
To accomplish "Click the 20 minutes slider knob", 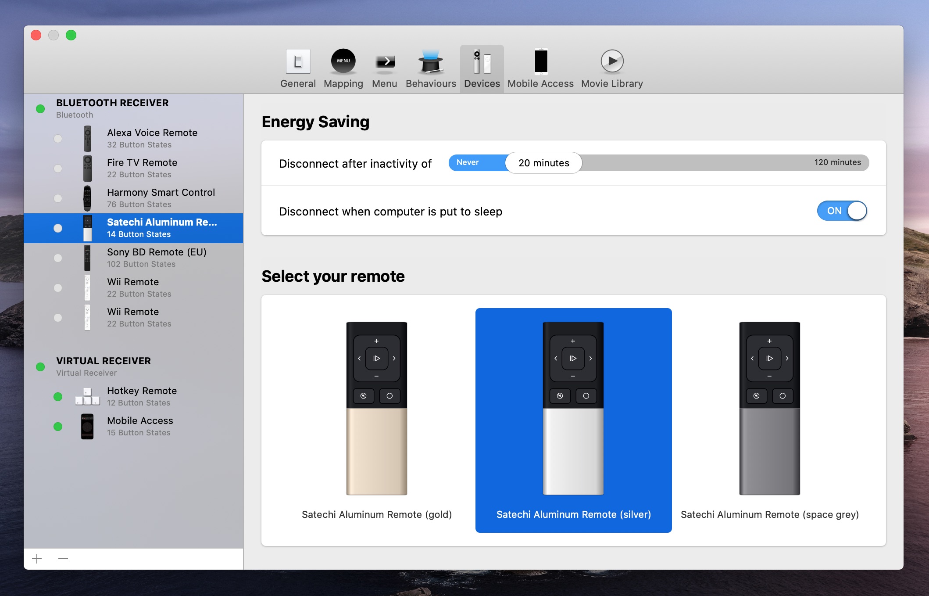I will pyautogui.click(x=544, y=163).
